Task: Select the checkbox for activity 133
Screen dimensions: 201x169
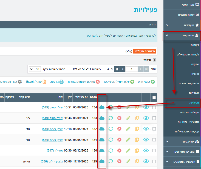Action: pyautogui.click(x=154, y=118)
